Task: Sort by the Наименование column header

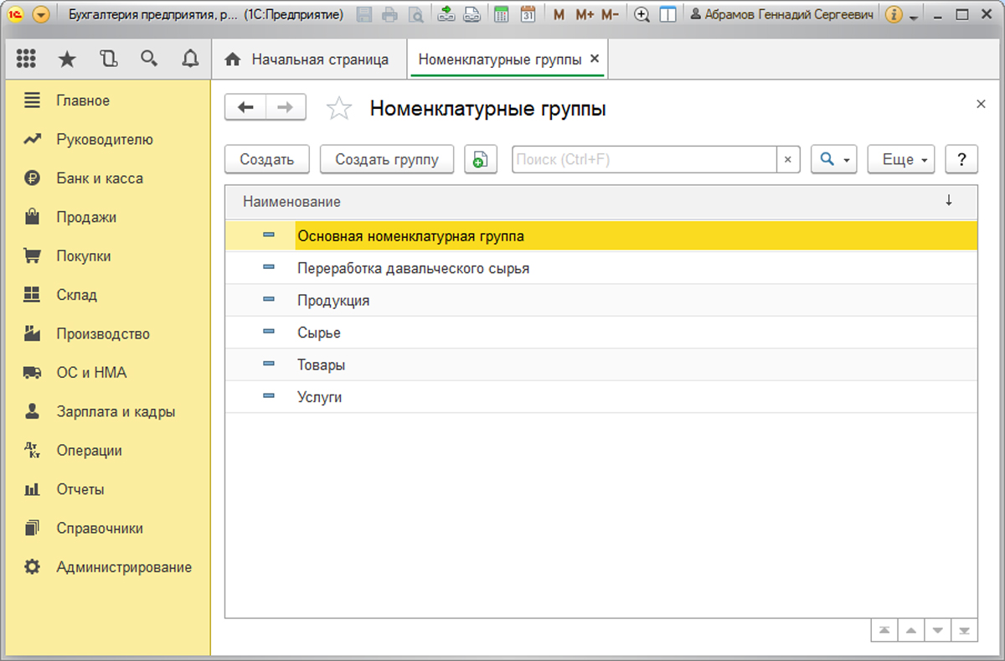Action: pyautogui.click(x=292, y=202)
